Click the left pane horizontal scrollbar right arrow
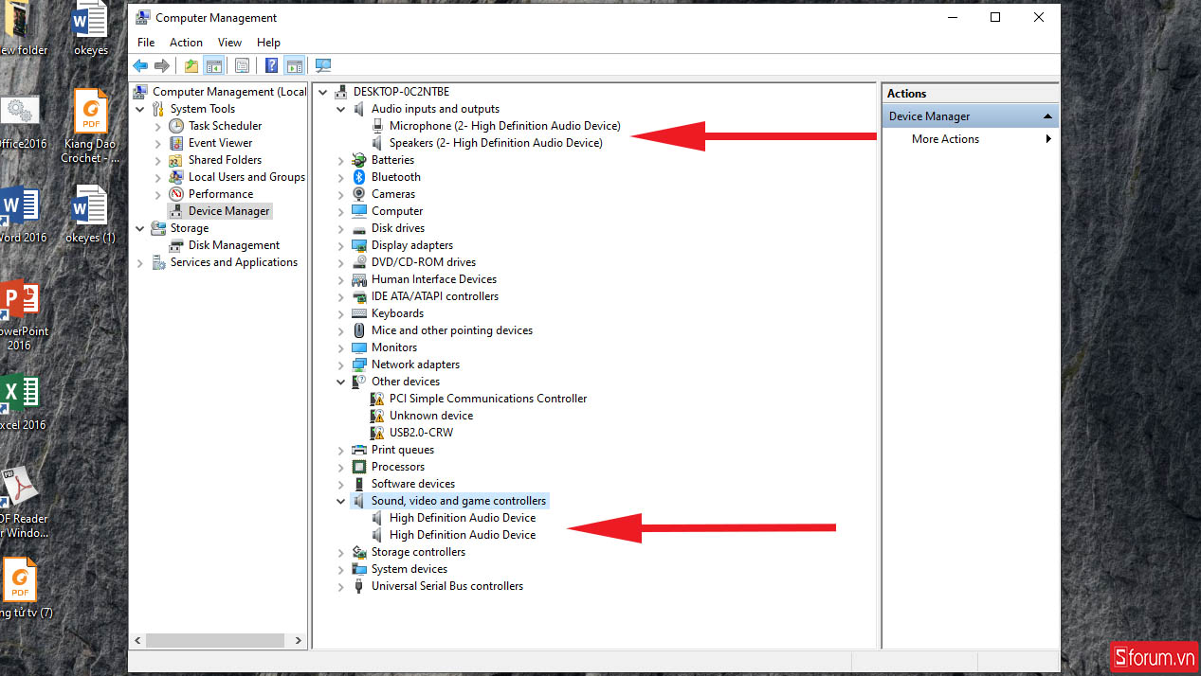 (x=298, y=641)
